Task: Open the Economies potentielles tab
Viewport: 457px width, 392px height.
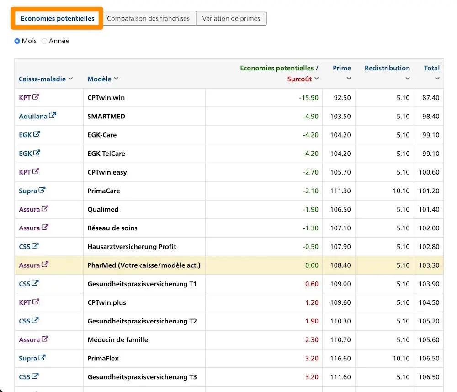Action: click(58, 18)
